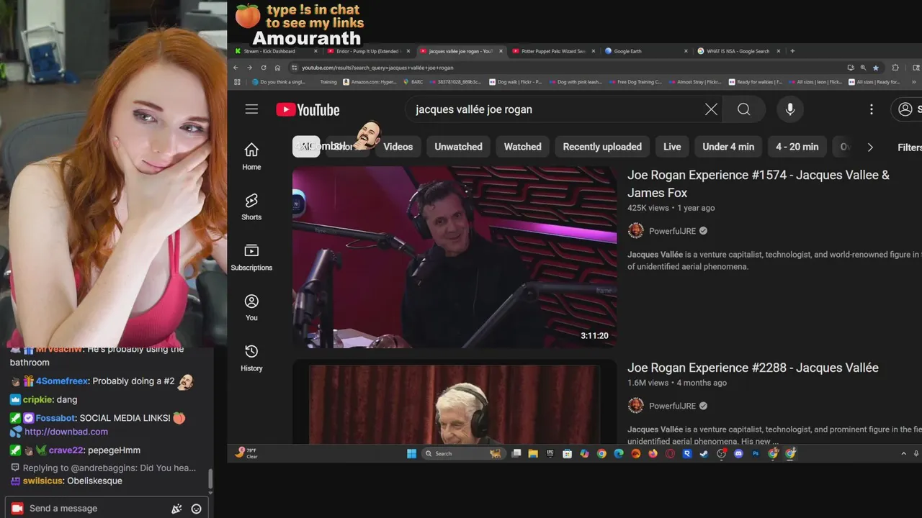Open Photoshop from the taskbar
The image size is (922, 518).
click(x=756, y=453)
